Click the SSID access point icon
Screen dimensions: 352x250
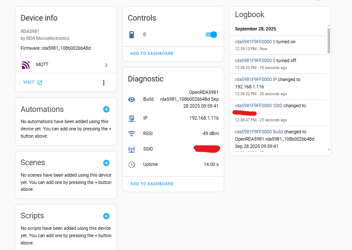pyautogui.click(x=132, y=149)
